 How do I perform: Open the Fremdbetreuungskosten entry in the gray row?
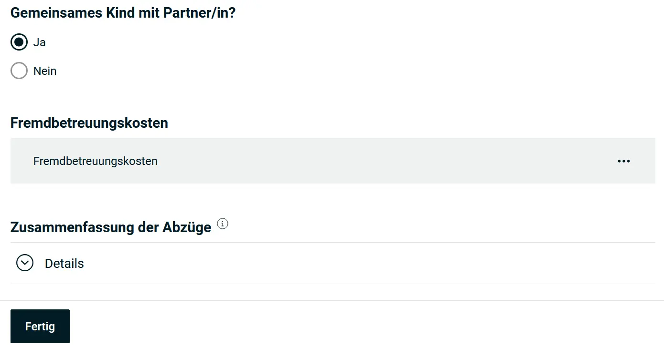point(96,161)
